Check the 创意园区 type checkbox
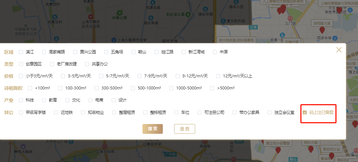Viewport: 358px width, 162px height. tap(21, 64)
